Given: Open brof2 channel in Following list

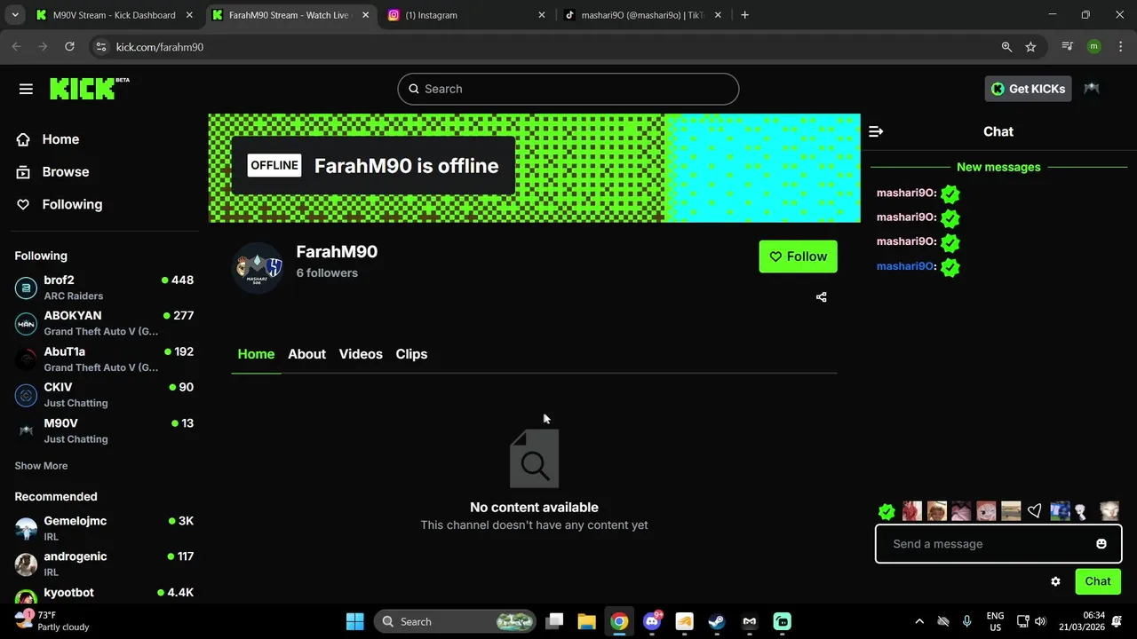Looking at the screenshot, I should [x=104, y=288].
